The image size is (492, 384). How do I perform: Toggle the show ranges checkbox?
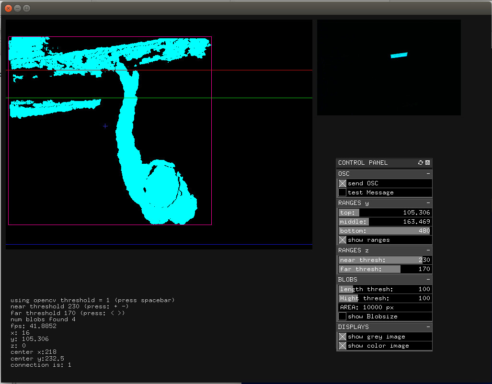(x=343, y=240)
